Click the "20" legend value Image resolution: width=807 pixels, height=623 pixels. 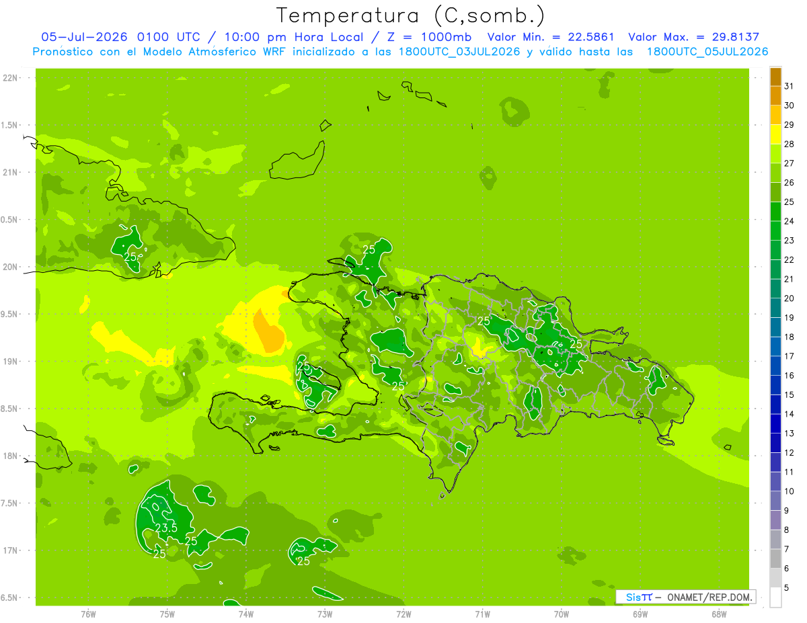click(x=790, y=298)
